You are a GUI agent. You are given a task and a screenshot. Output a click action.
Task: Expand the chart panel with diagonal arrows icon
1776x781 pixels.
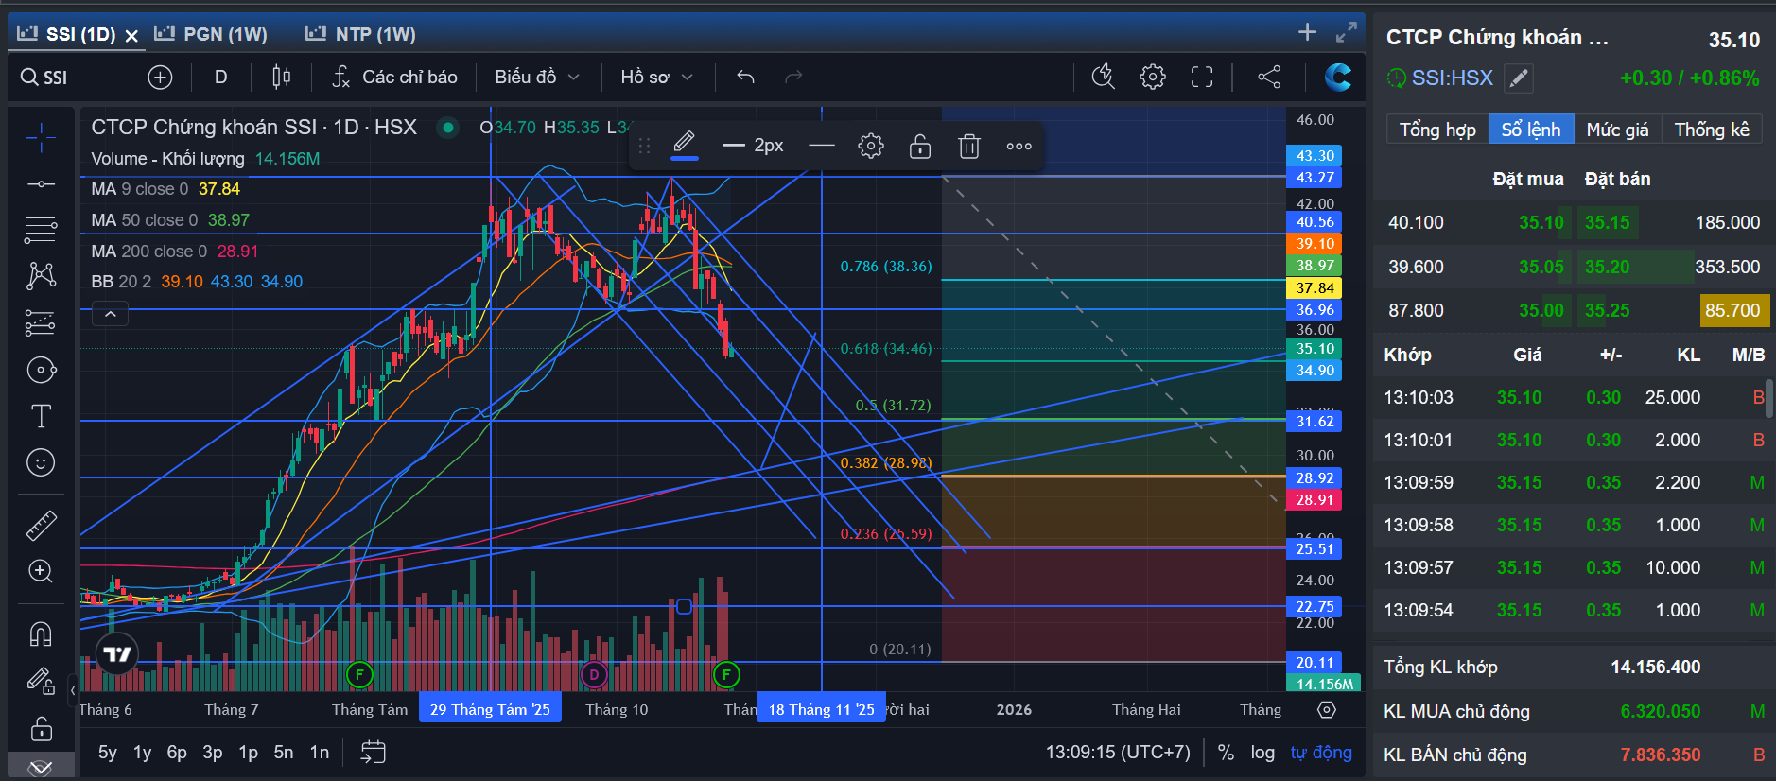(x=1347, y=32)
